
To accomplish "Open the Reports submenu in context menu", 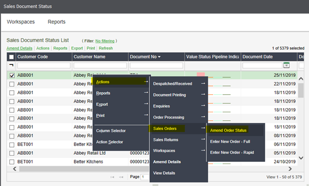I will click(121, 93).
